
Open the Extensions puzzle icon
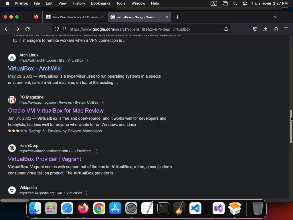click(x=276, y=29)
